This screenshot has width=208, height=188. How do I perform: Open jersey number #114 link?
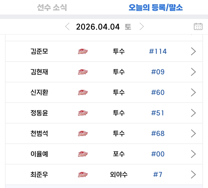click(x=158, y=51)
